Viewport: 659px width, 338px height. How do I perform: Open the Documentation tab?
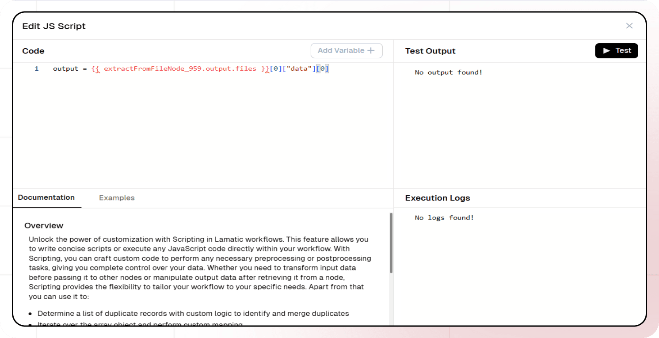click(46, 197)
